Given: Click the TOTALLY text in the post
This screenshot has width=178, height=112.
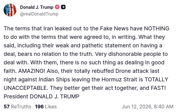Looking at the screenshot, I should [156, 80].
